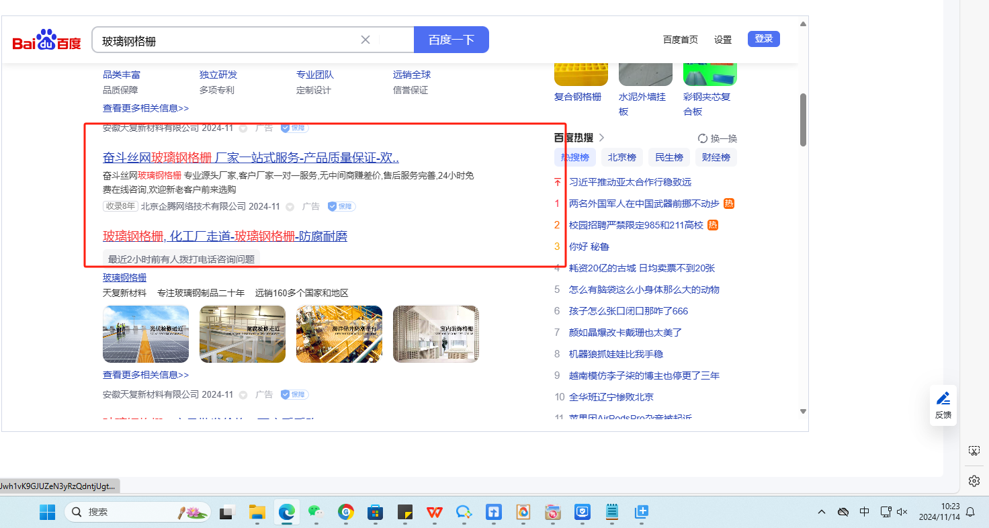Viewport: 989px width, 528px height.
Task: Open the dropdown beside 北京企腾网络技术有限公司 2024-11
Action: coord(290,207)
